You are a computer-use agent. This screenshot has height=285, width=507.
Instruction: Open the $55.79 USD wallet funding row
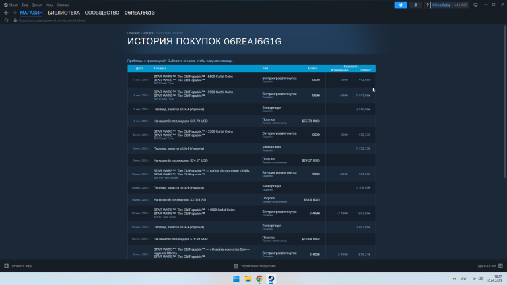pyautogui.click(x=252, y=121)
